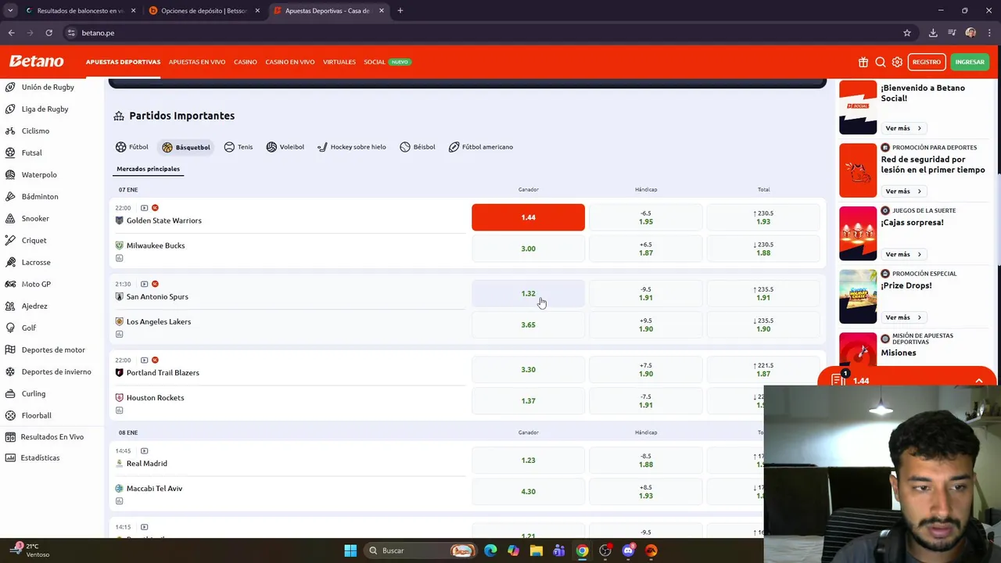Select the Curling icon in sidebar
Viewport: 1001px width, 563px height.
(10, 393)
